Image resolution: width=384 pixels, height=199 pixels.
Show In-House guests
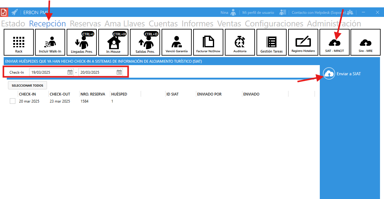pos(113,42)
